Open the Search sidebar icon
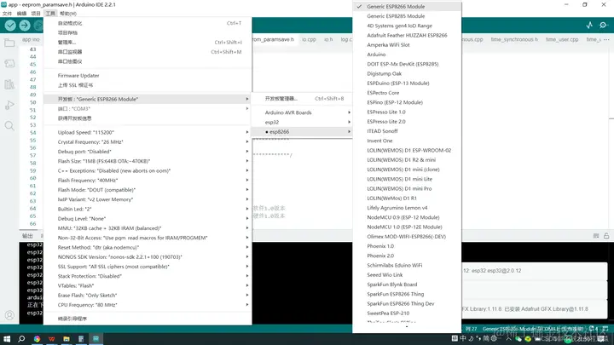 click(x=9, y=125)
